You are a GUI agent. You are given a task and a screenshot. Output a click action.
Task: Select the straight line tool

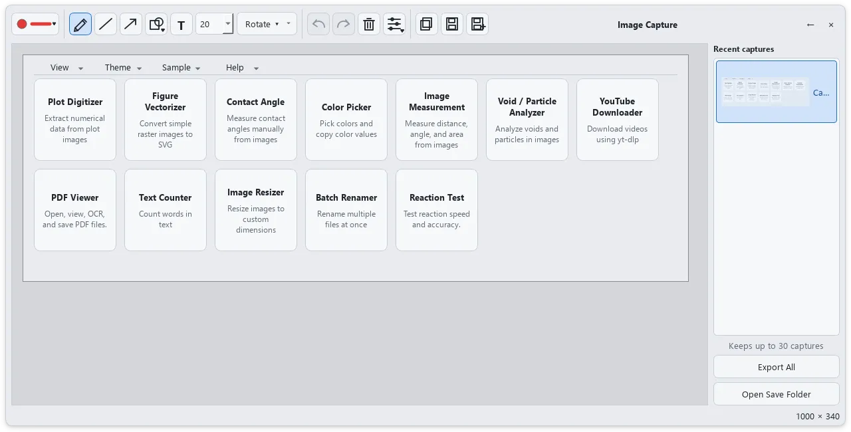[x=106, y=25]
